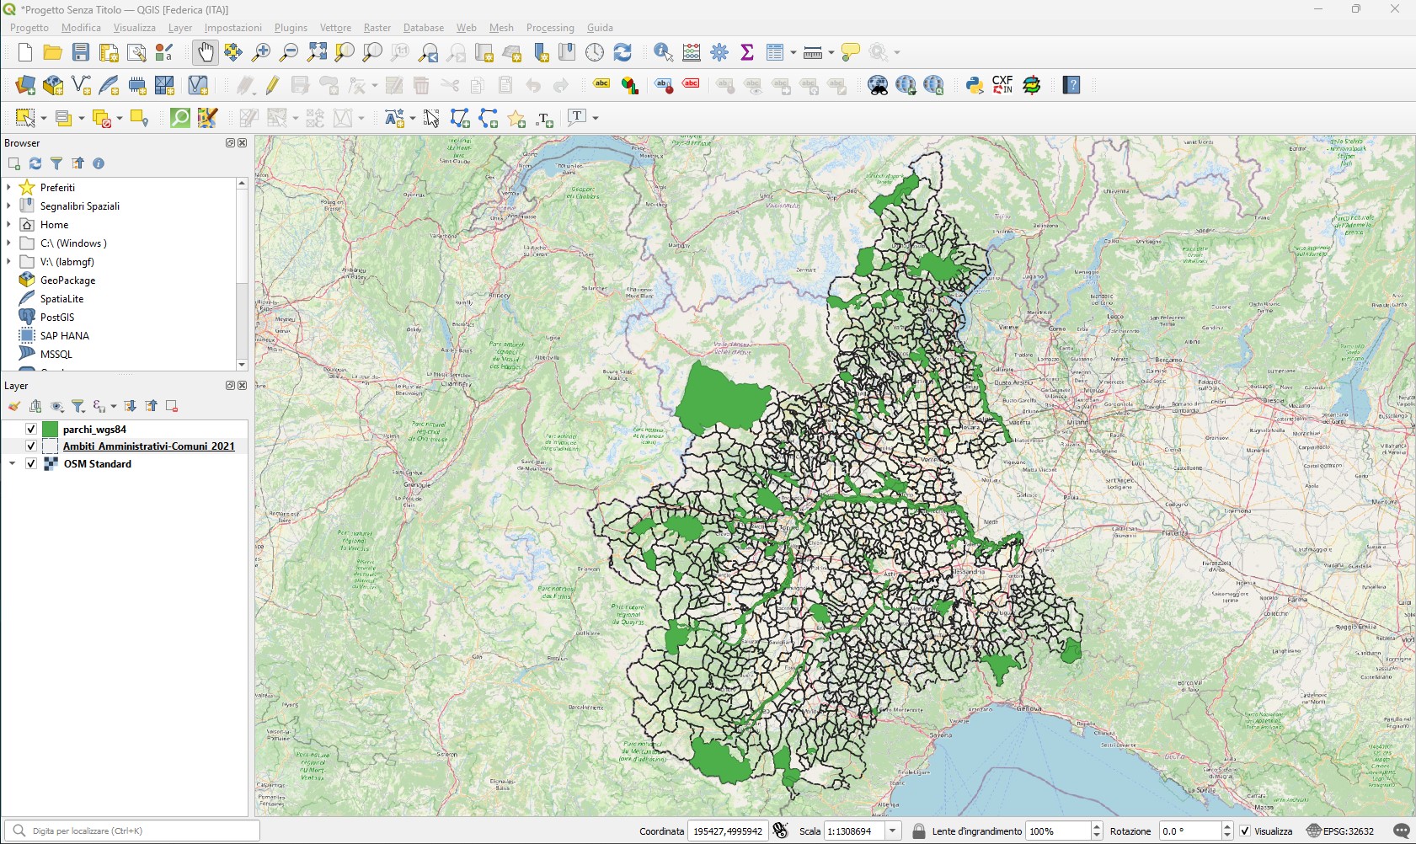This screenshot has height=844, width=1416.
Task: Open the Vettore menu
Action: click(335, 28)
